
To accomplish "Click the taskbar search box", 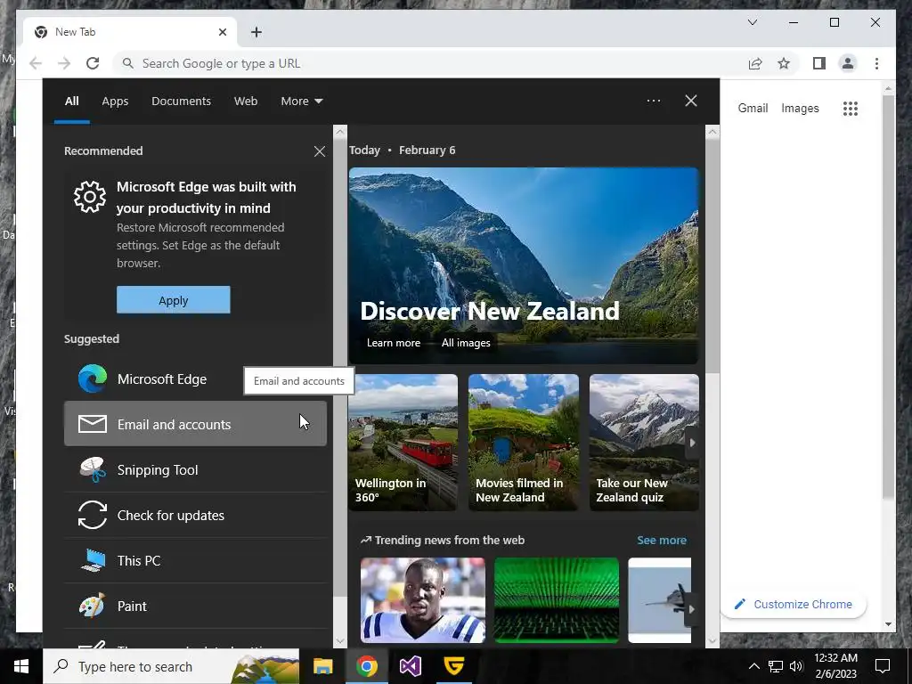I will [x=171, y=666].
